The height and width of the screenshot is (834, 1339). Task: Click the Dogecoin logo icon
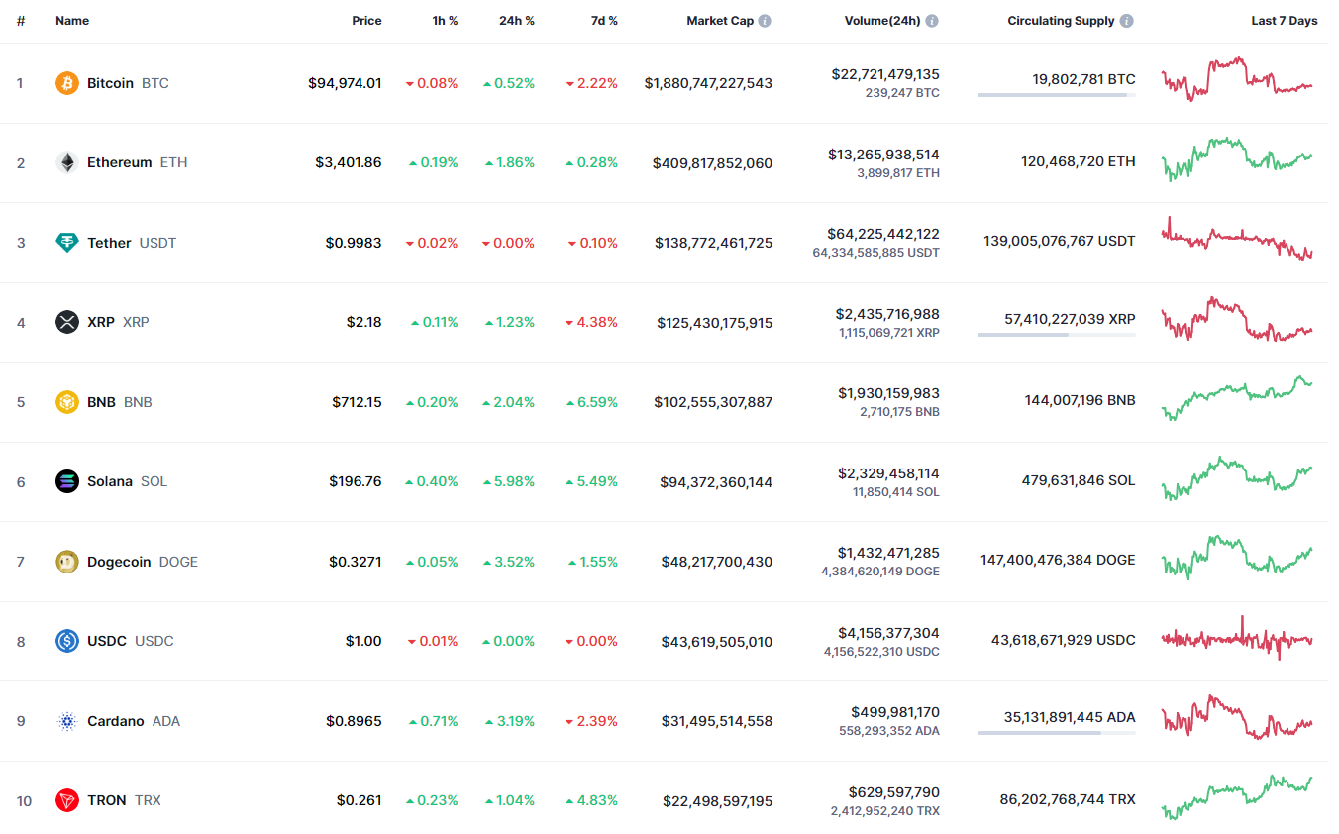click(67, 562)
